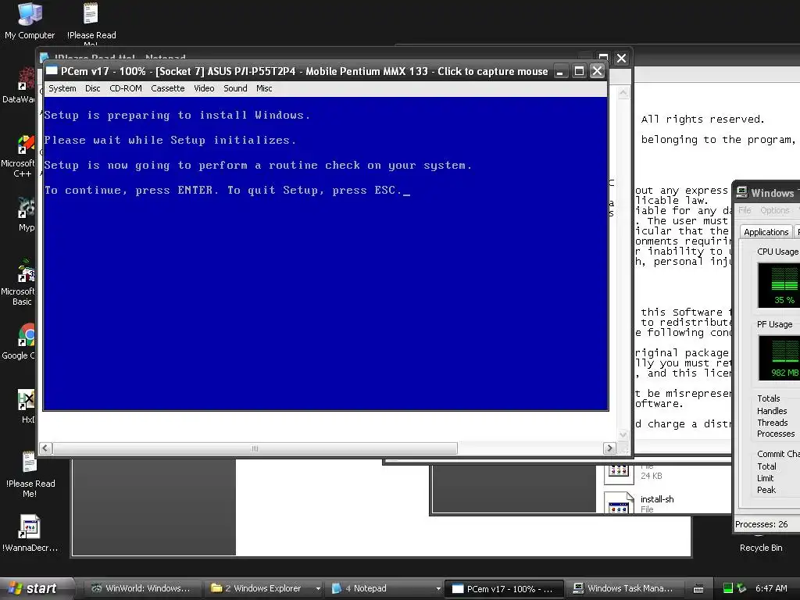
Task: Open My Computer desktop icon
Action: click(30, 21)
